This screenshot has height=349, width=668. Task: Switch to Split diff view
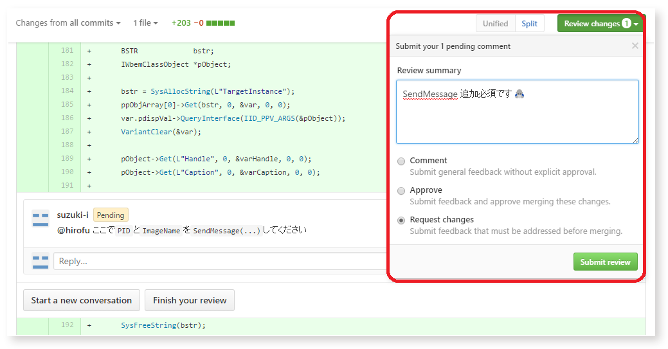530,23
